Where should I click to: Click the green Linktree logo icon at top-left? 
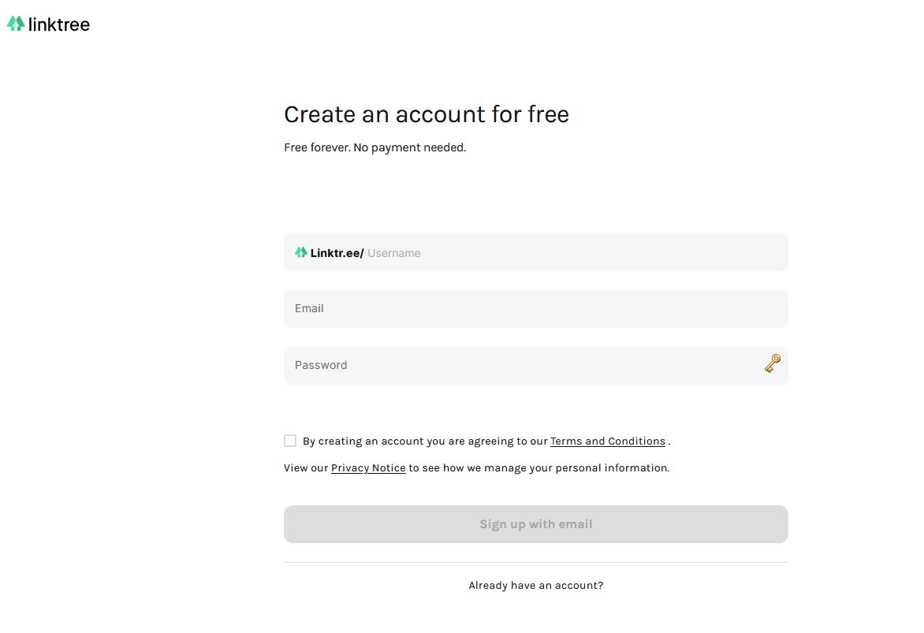click(16, 24)
